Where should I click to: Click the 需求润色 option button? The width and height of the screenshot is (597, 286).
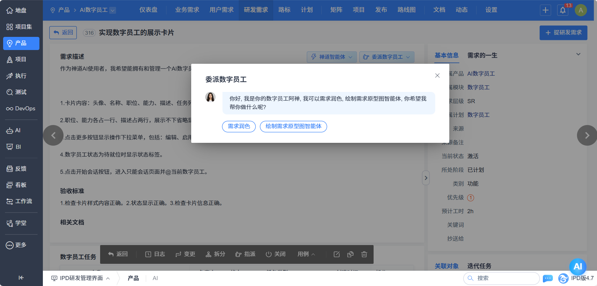pyautogui.click(x=239, y=126)
